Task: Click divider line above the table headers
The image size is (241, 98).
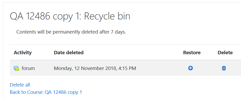Action: (125, 45)
